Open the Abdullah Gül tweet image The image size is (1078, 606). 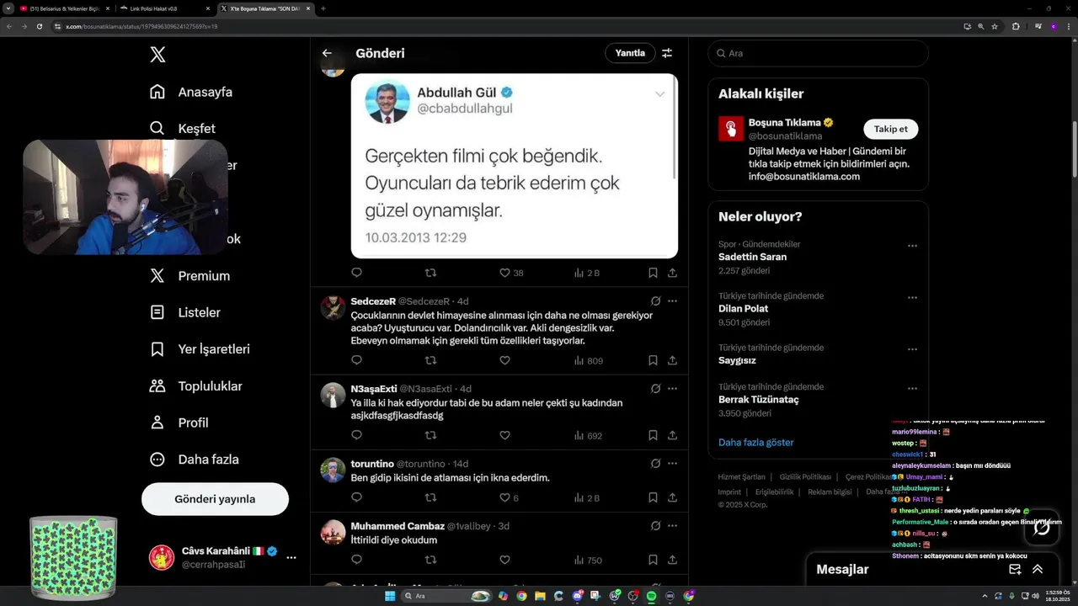point(515,166)
